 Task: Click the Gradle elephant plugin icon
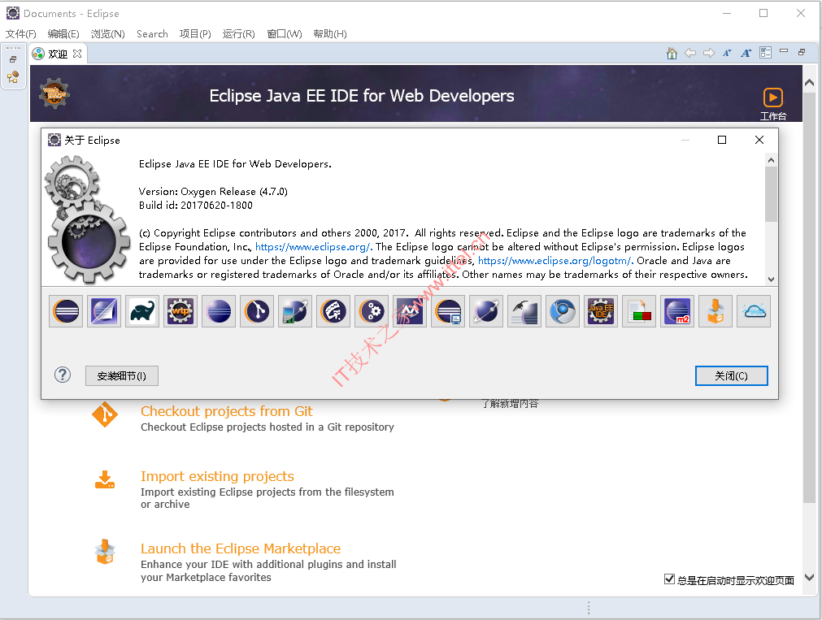point(142,311)
